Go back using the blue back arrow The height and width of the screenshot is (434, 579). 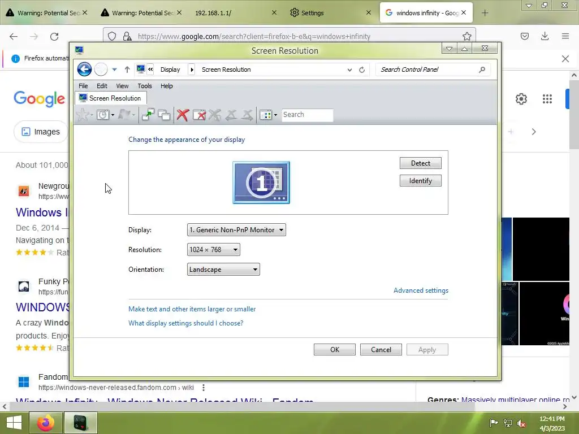[x=84, y=69]
